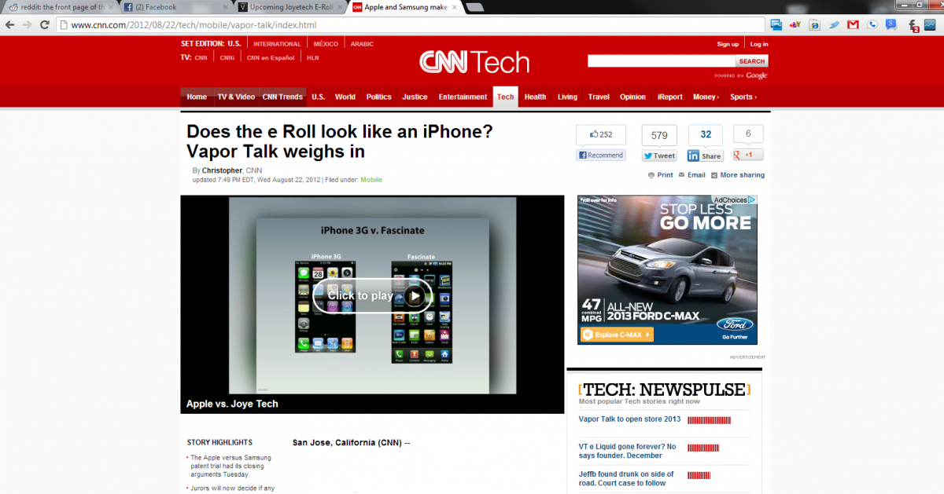Click the stock chart extension icon
Screen dimensions: 944x494
tap(931, 25)
